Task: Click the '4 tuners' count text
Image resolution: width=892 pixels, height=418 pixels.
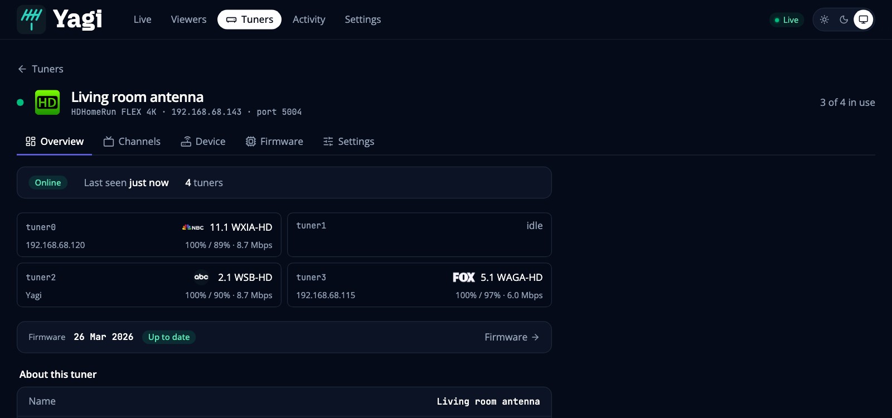Action: [204, 183]
